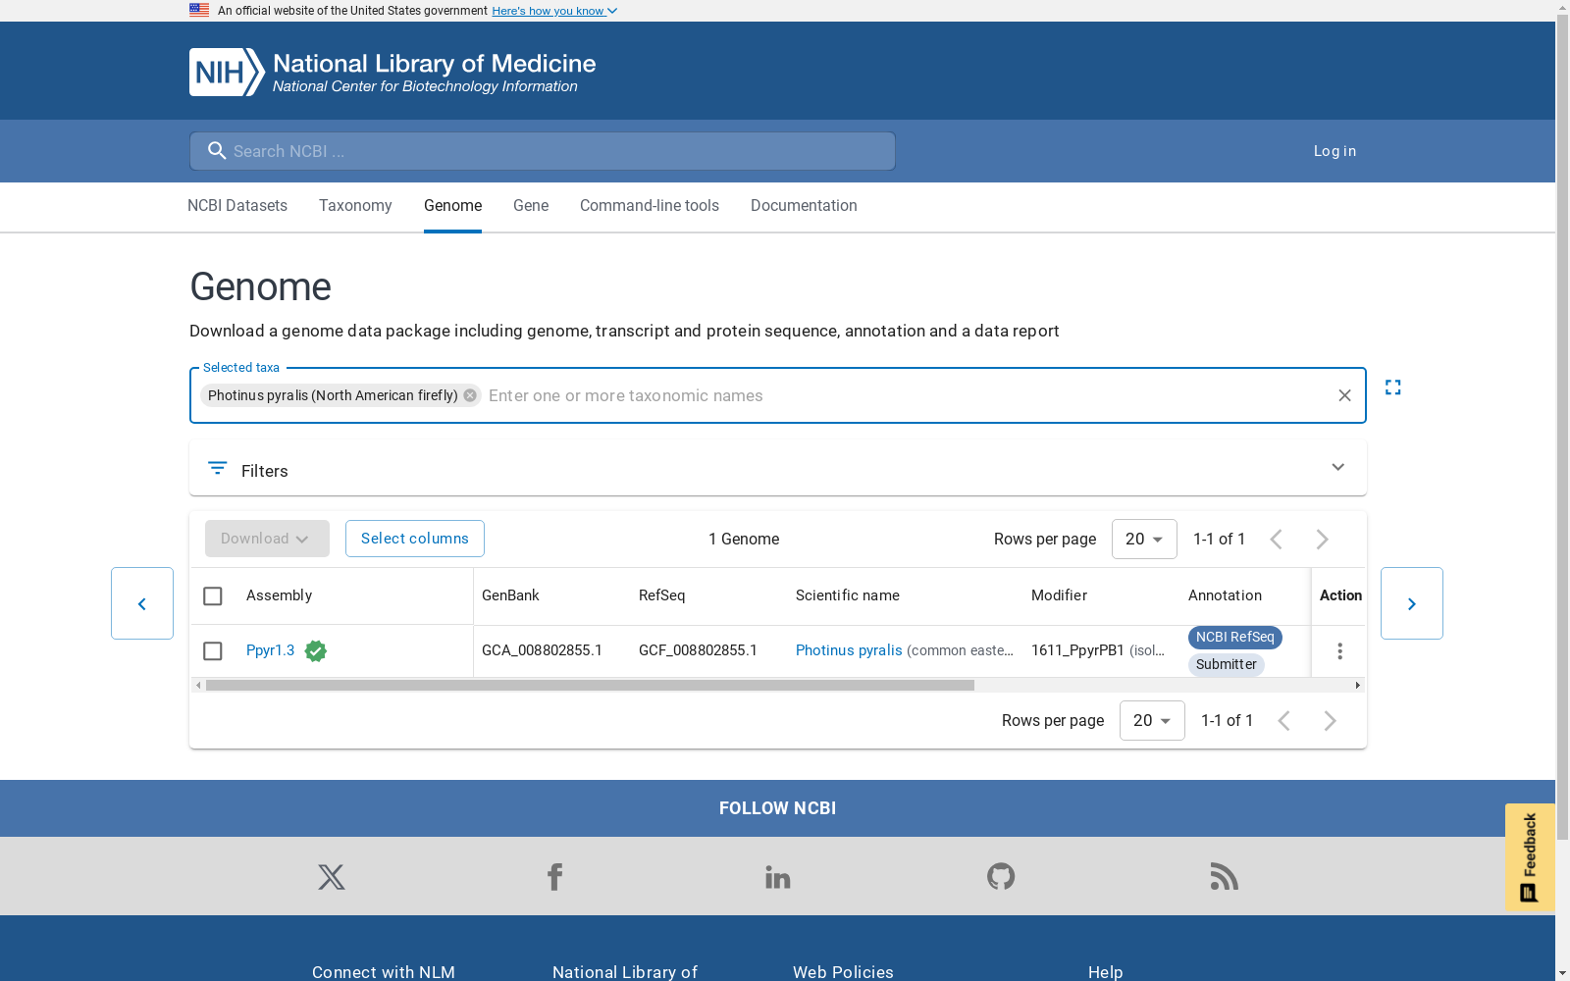Open the Photinus pyralis scientific name link
Image resolution: width=1570 pixels, height=981 pixels.
click(849, 650)
